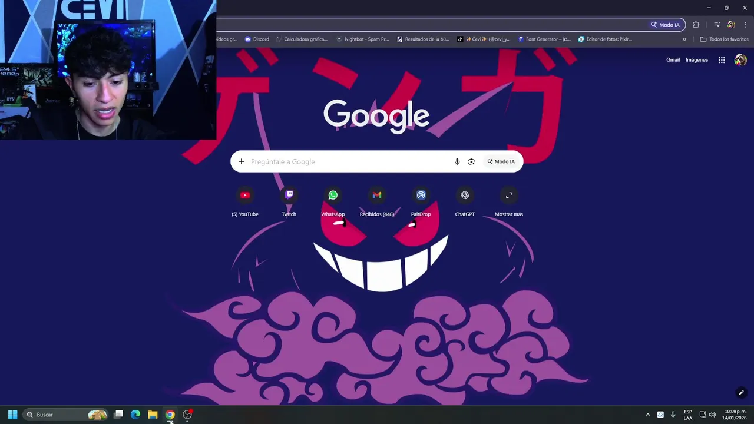Open the Google apps grid

pos(722,60)
